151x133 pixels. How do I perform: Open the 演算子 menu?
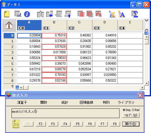(x=22, y=102)
